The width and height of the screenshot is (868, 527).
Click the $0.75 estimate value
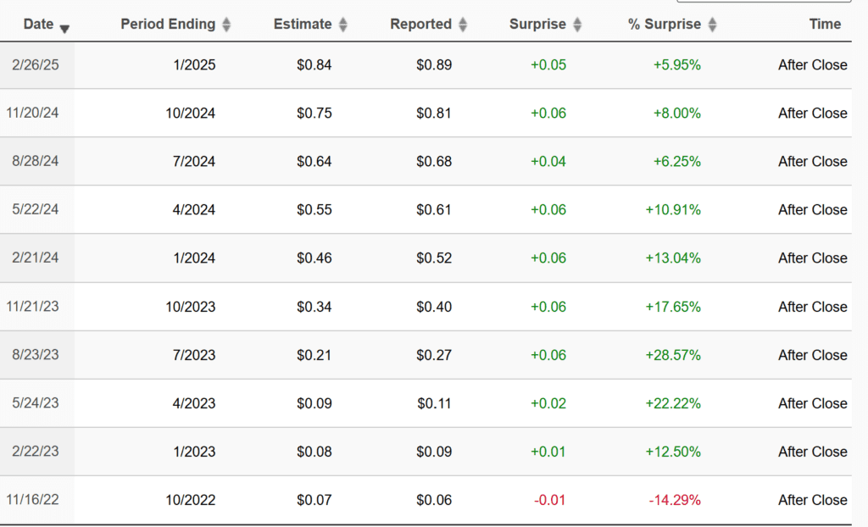[x=314, y=113]
